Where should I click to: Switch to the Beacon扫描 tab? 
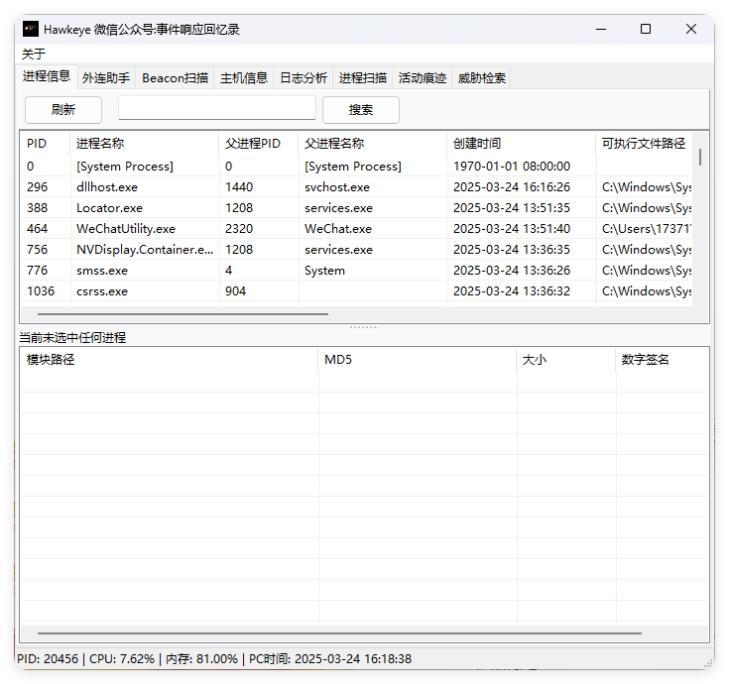[x=175, y=78]
